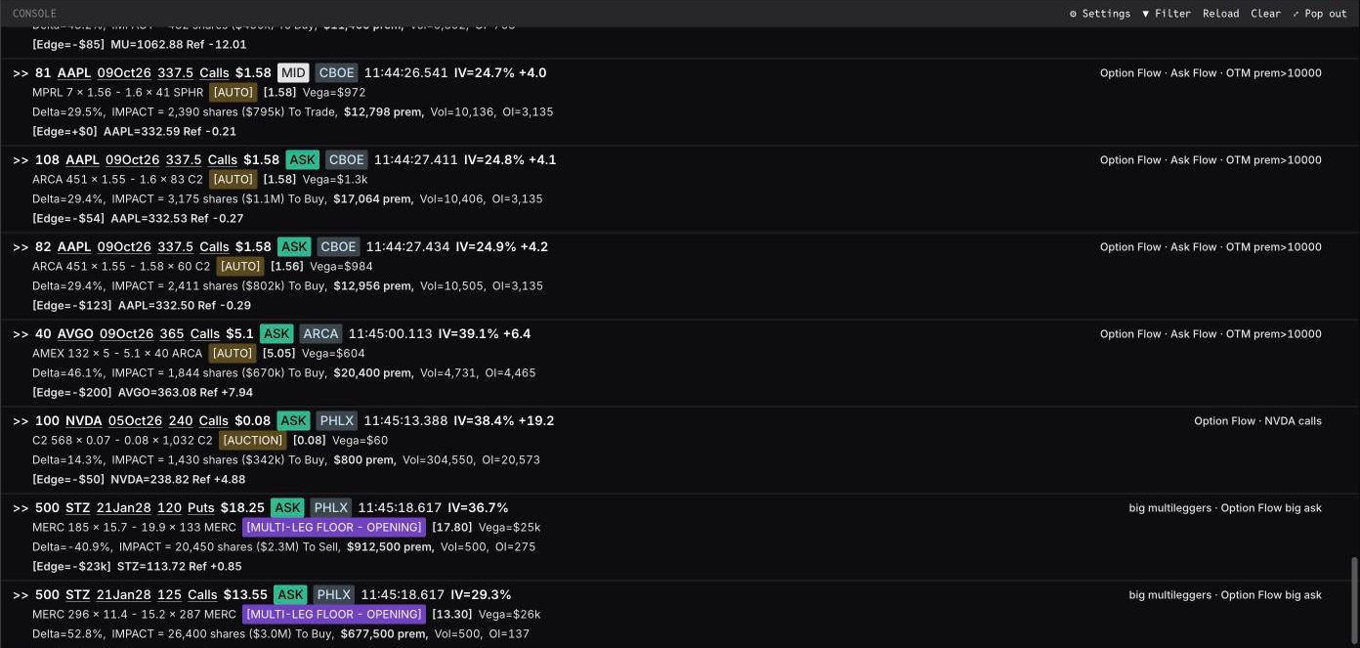
Task: Click PHLX badge on STZ 125 Calls
Action: (333, 595)
